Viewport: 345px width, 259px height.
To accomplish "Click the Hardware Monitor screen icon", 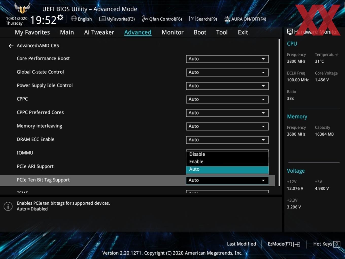I will point(290,32).
